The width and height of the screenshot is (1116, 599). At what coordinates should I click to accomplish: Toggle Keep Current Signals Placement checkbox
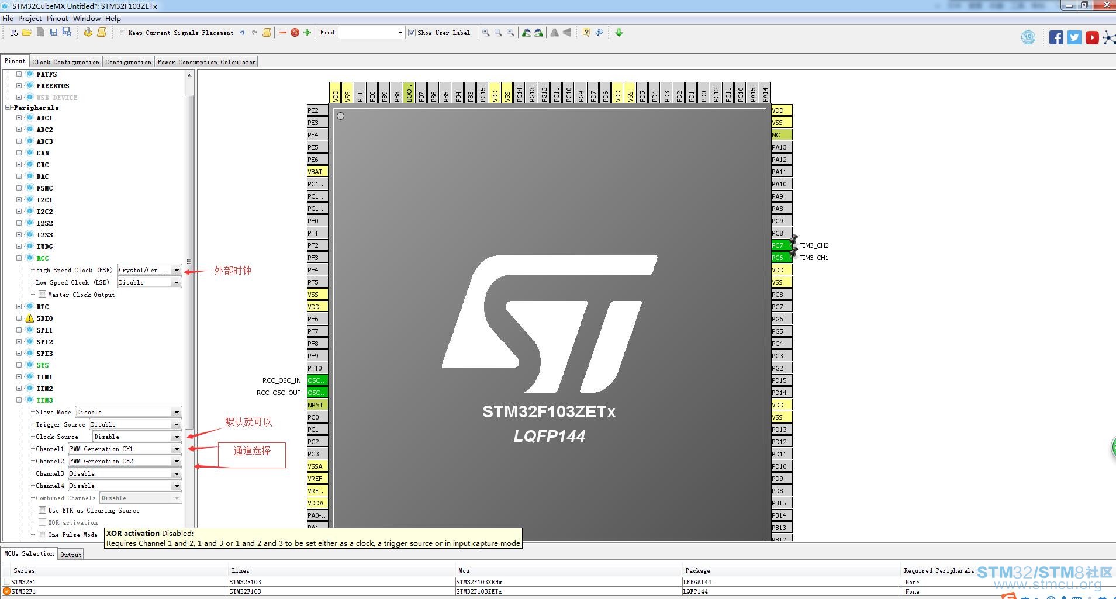(x=122, y=33)
